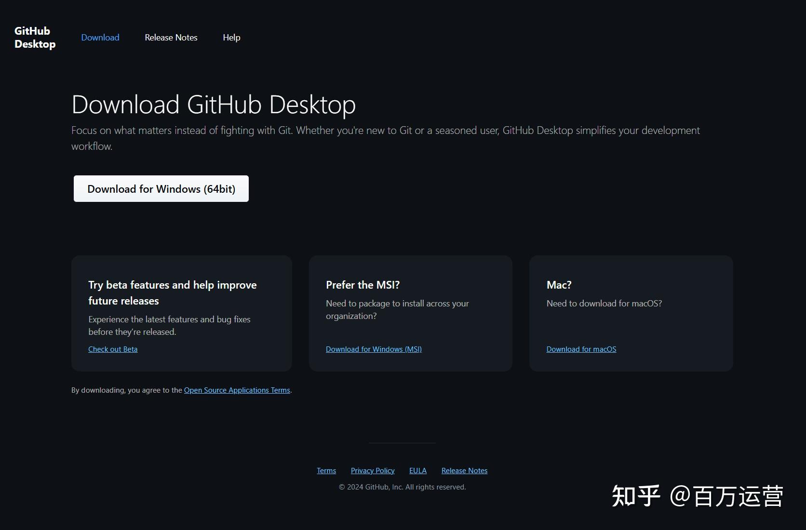View Terms in the footer
806x530 pixels.
coord(326,470)
